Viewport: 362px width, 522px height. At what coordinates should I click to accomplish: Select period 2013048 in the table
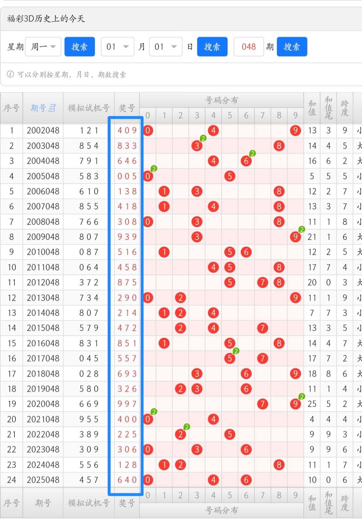43,298
